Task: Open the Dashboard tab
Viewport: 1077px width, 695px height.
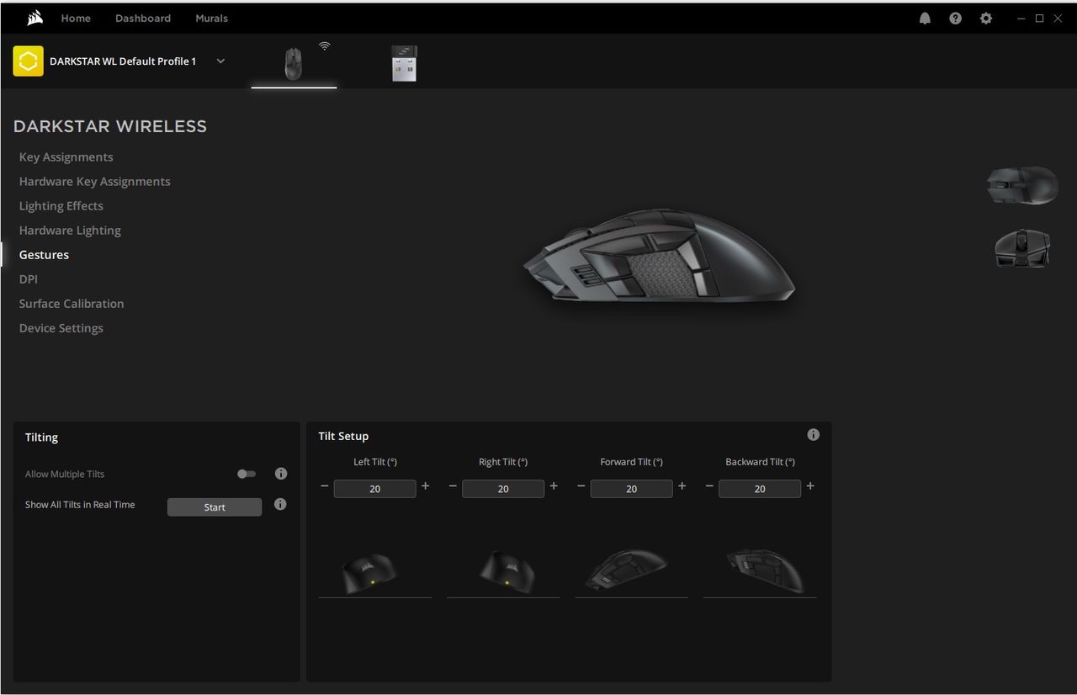Action: pyautogui.click(x=143, y=19)
